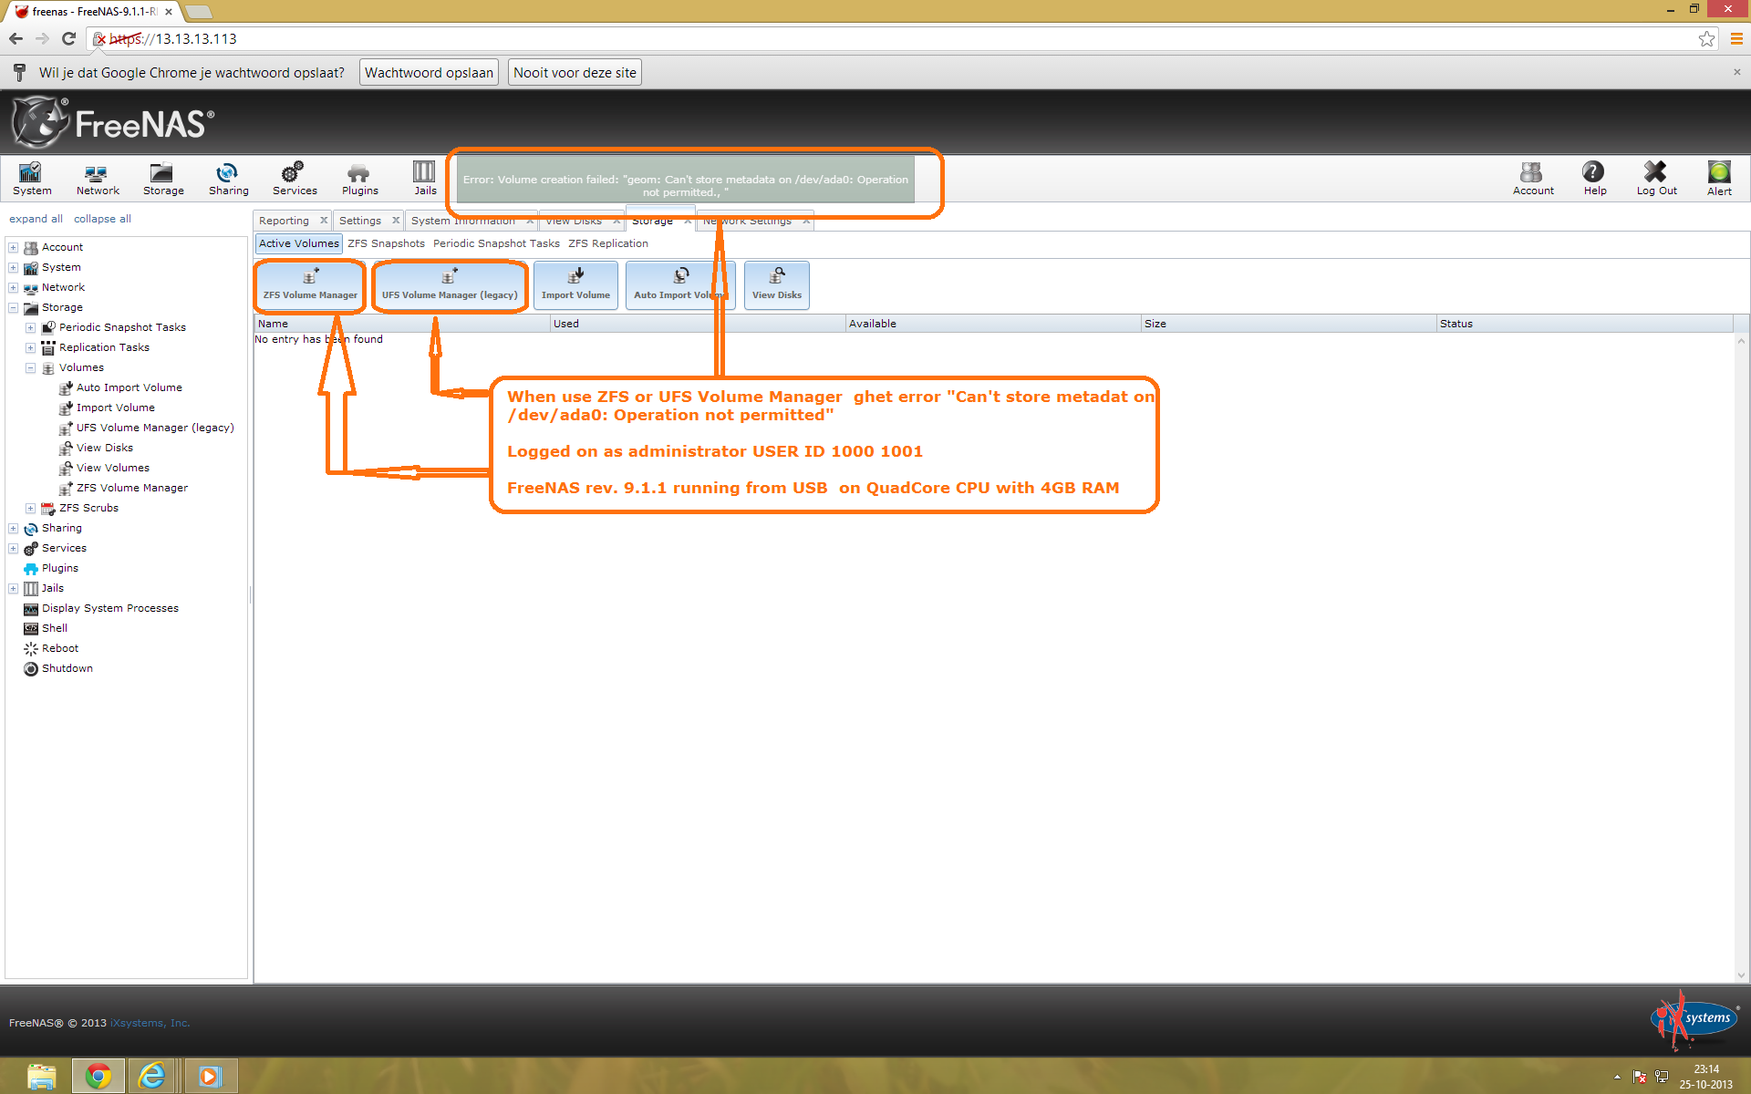Select UFS Volume Manager (legacy) tree item

pyautogui.click(x=155, y=428)
